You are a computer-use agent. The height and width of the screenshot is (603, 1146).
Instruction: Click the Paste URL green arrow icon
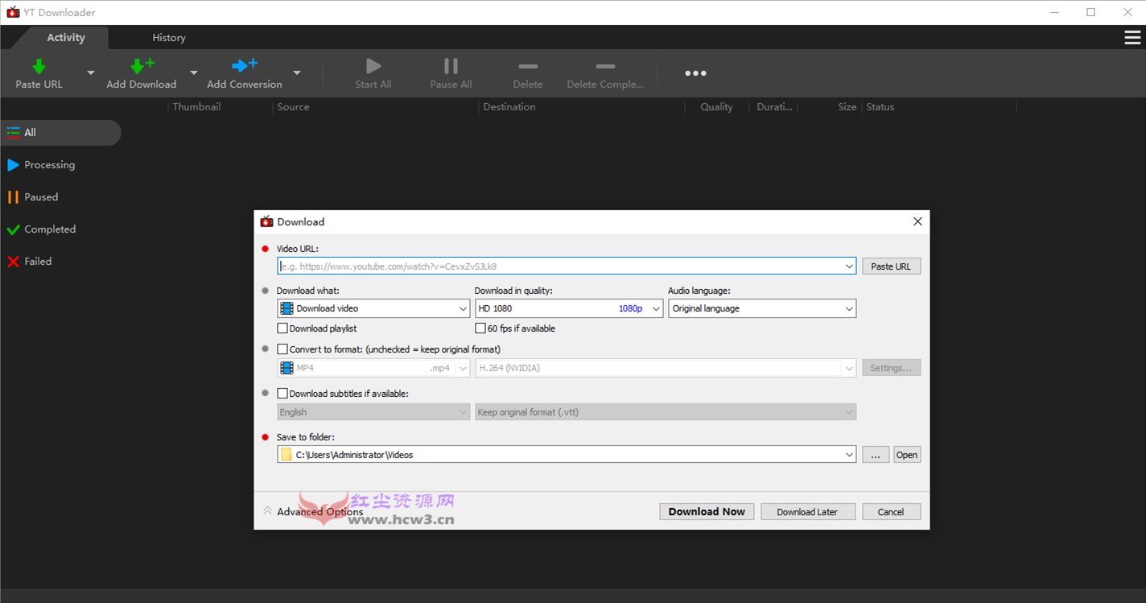pyautogui.click(x=39, y=67)
